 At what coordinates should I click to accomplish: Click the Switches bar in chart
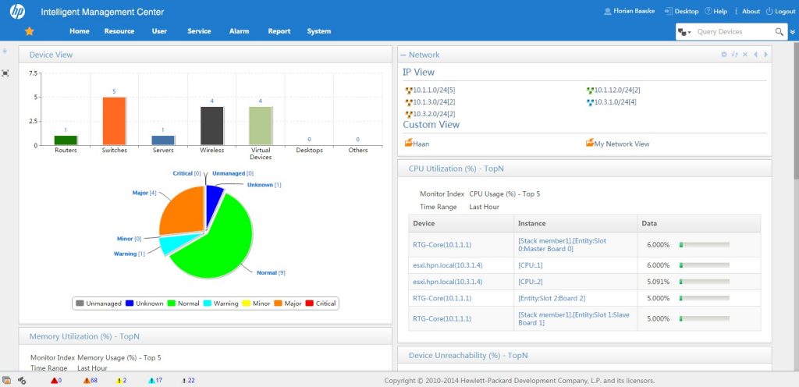(114, 121)
